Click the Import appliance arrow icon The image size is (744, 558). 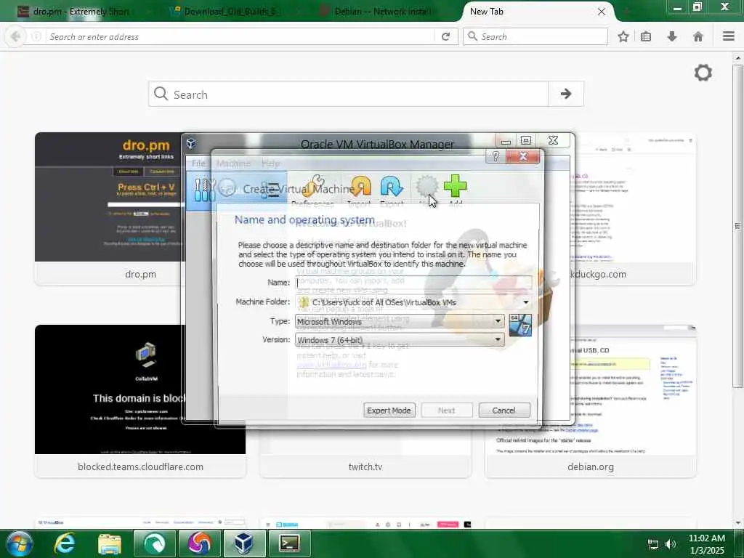pos(360,186)
